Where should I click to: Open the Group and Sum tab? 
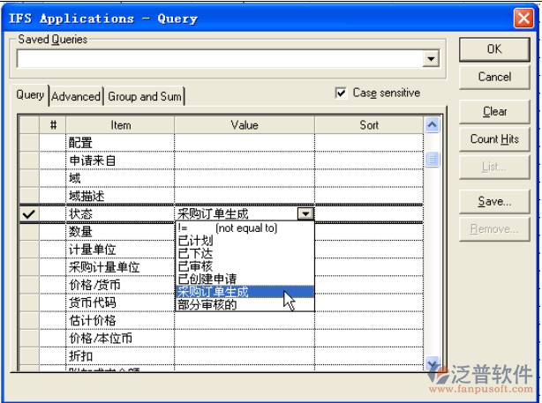145,96
